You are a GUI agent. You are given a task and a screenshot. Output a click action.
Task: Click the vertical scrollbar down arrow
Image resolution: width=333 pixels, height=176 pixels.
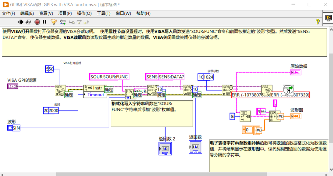click(x=331, y=170)
